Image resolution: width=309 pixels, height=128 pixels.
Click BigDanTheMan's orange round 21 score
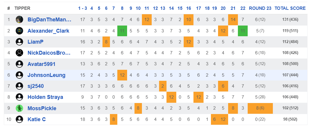(233, 20)
